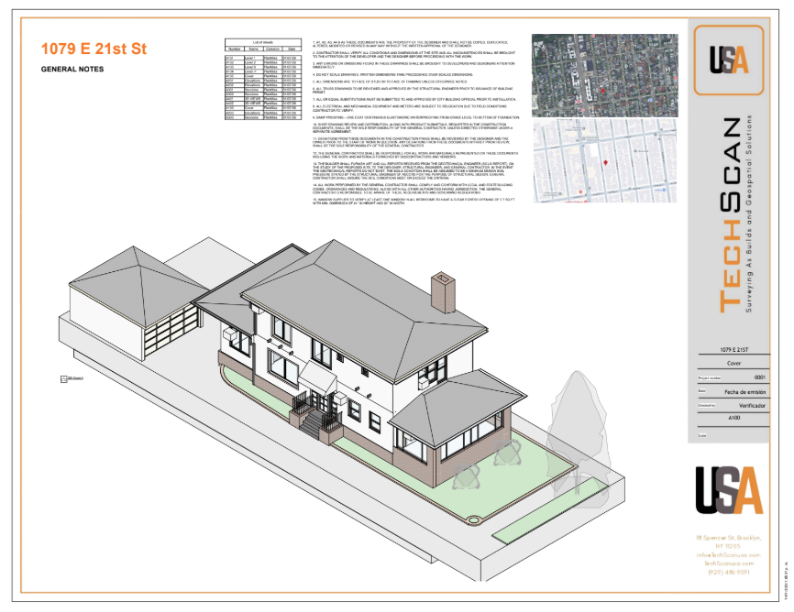Click the red pin on the street map
Image resolution: width=794 pixels, height=612 pixels.
click(x=606, y=163)
